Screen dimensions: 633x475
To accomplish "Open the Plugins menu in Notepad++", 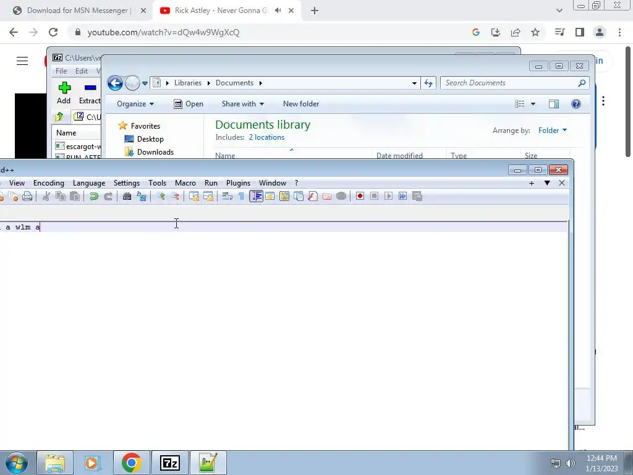I will point(238,183).
